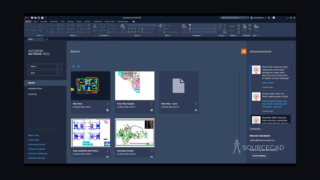Open the Insert ribbon tab
Viewport: 320px width, 180px height.
pyautogui.click(x=35, y=21)
